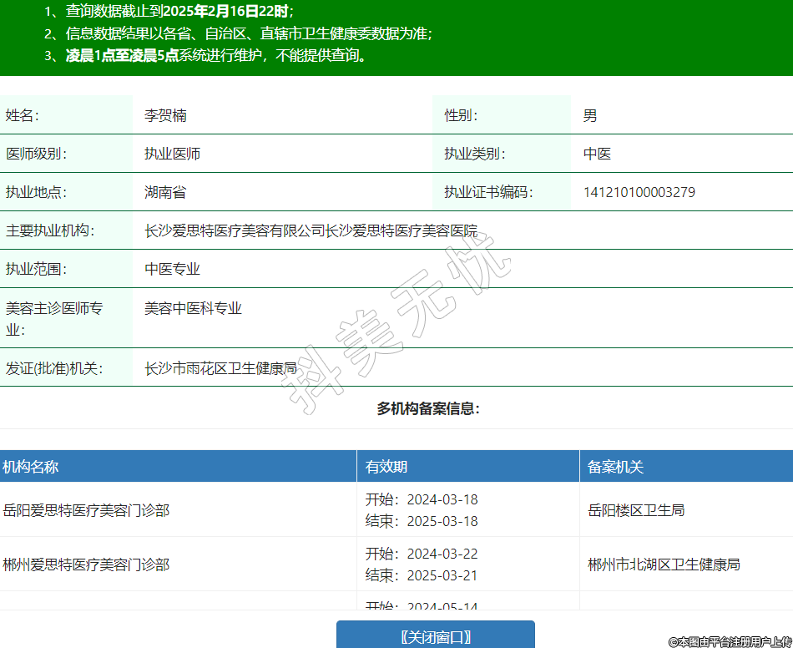
Task: Click the system maintenance notice line
Action: 216,56
